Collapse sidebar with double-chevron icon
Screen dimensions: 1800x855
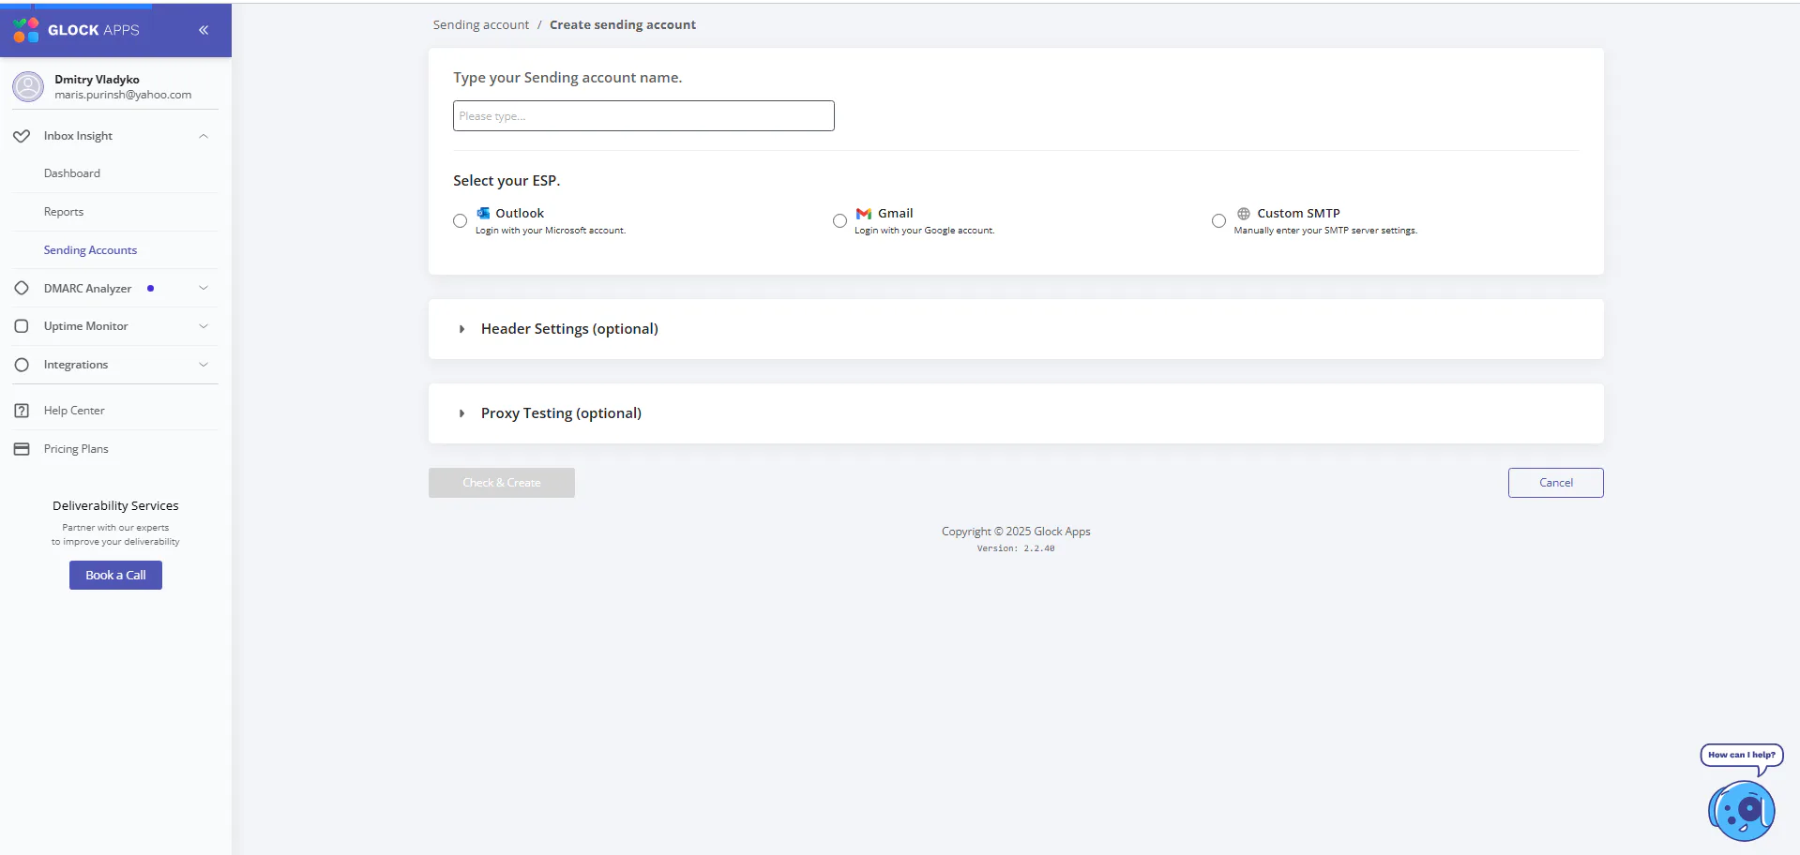point(204,30)
